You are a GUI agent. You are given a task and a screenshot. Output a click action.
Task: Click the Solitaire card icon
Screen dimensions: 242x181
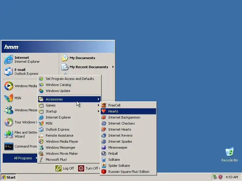[104, 160]
